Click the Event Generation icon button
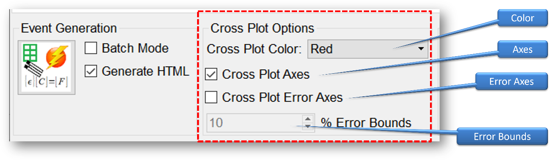The width and height of the screenshot is (550, 160). point(46,67)
